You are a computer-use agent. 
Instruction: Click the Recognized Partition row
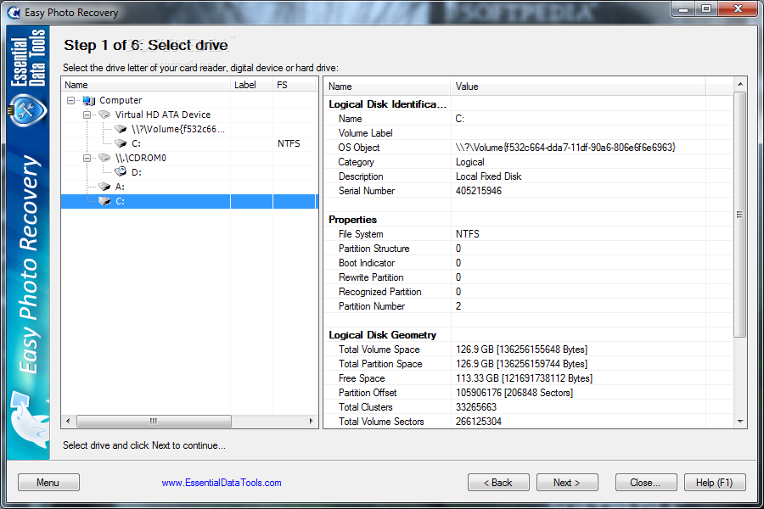pyautogui.click(x=528, y=292)
